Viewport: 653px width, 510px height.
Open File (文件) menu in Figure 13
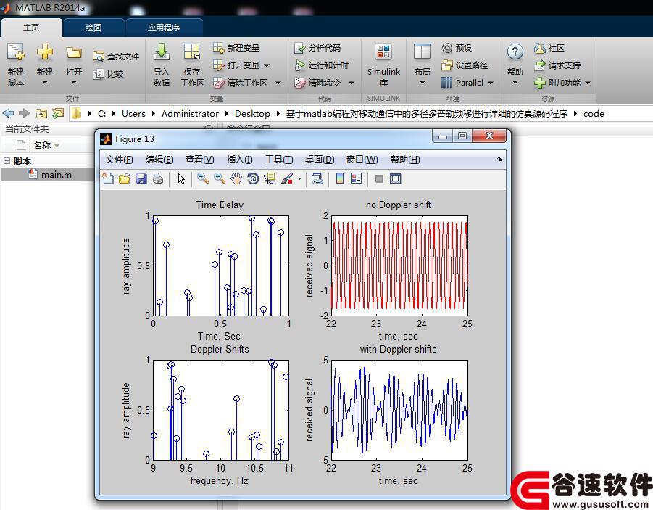119,160
